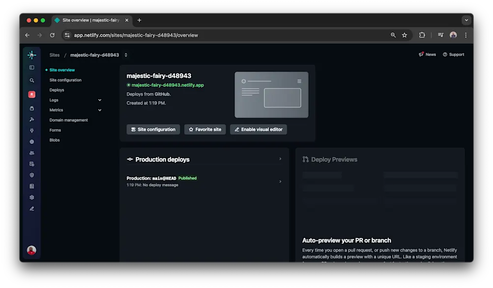Image resolution: width=493 pixels, height=288 pixels.
Task: Collapse the sidebar using the panel icon
Action: (x=31, y=67)
